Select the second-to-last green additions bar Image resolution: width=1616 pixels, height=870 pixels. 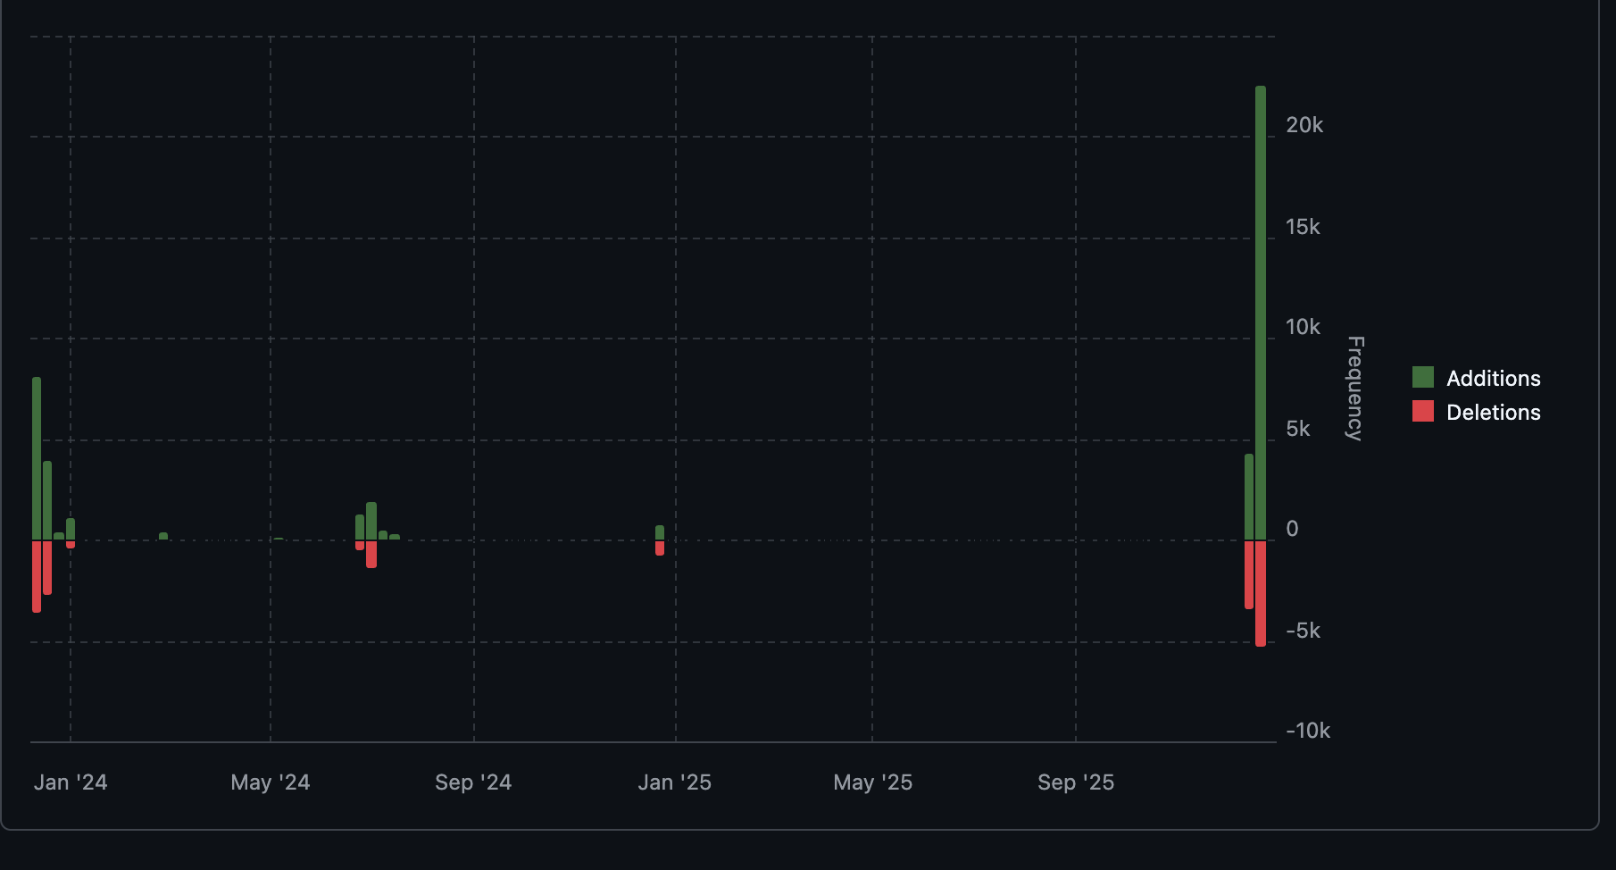pyautogui.click(x=1249, y=497)
